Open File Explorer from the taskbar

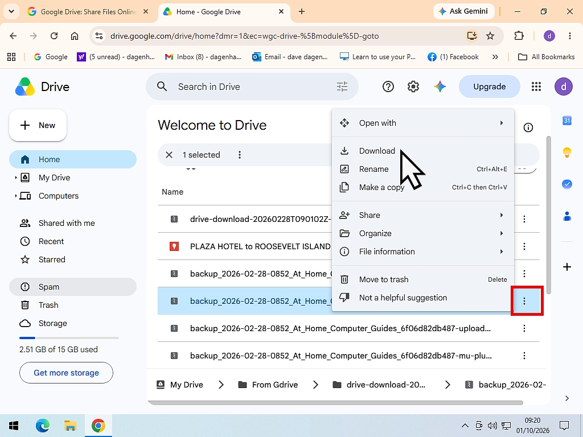pos(70,426)
